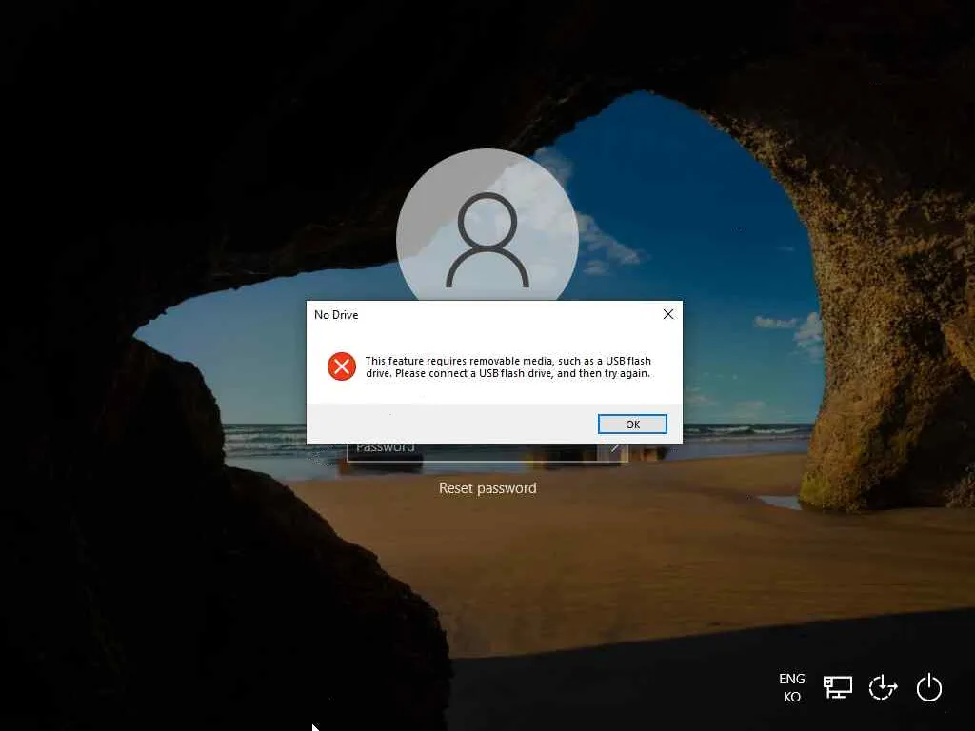Open the network connection icon
This screenshot has height=731, width=975.
(838, 687)
